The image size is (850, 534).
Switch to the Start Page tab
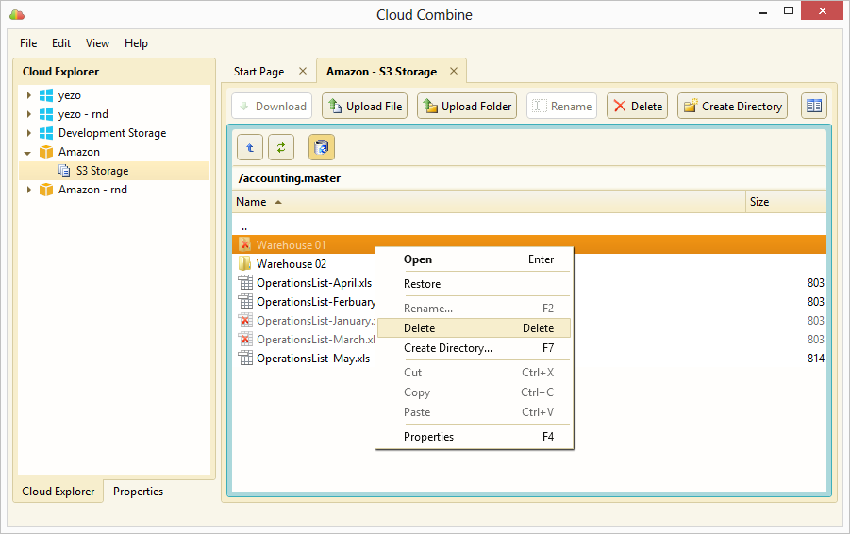[x=259, y=72]
